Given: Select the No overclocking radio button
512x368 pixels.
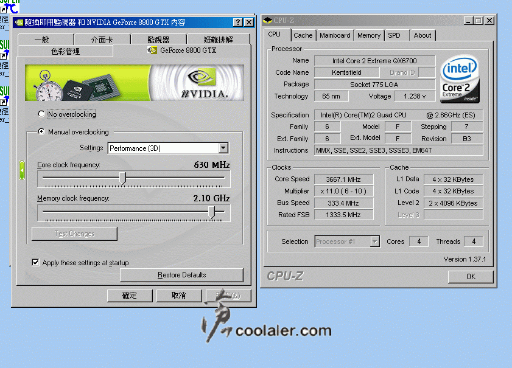Looking at the screenshot, I should pos(41,114).
